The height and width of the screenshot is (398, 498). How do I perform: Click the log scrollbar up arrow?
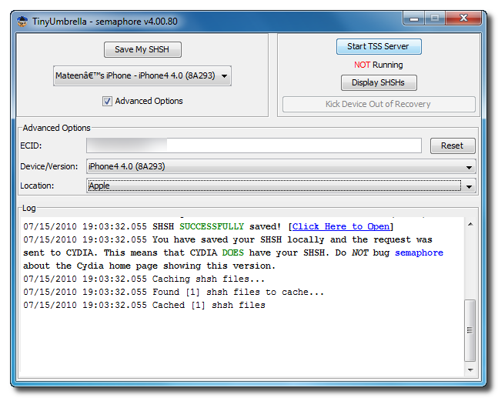click(470, 224)
